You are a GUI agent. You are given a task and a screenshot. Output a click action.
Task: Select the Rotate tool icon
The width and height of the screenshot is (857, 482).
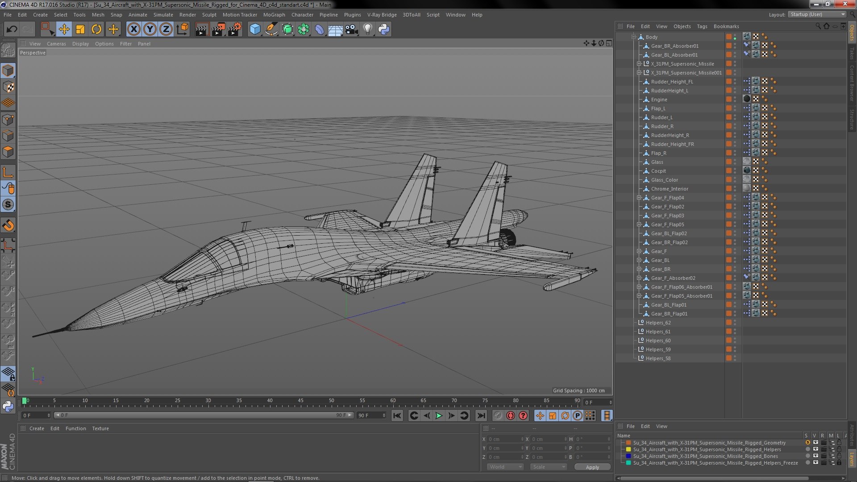click(96, 29)
